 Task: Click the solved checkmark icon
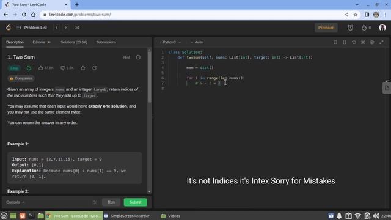(x=29, y=68)
